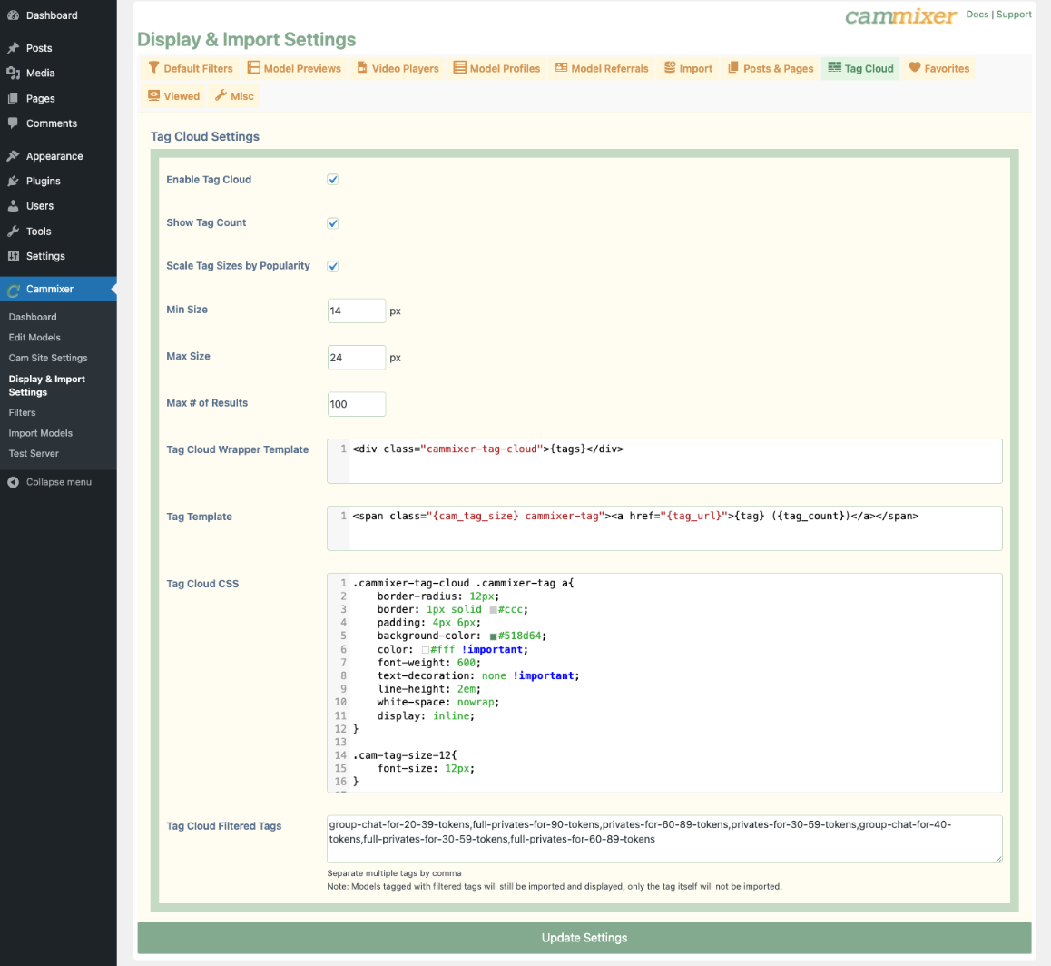The image size is (1051, 966).
Task: Open Import Models submenu item
Action: [41, 433]
